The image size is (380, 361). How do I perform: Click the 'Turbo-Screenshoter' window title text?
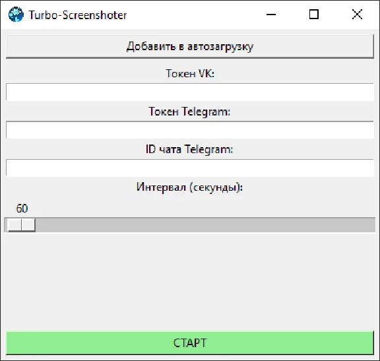click(78, 15)
